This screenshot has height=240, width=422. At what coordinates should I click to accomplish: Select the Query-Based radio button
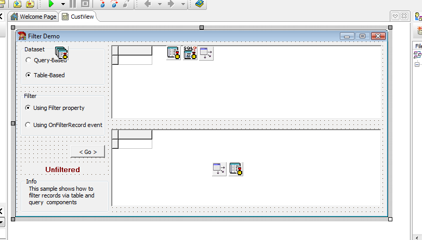tap(28, 60)
